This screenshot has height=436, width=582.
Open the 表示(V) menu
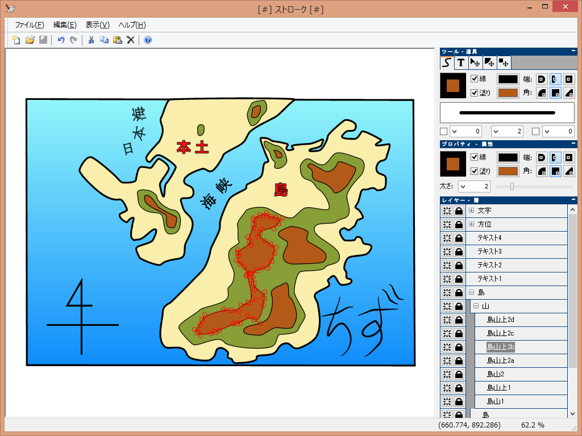pos(97,25)
